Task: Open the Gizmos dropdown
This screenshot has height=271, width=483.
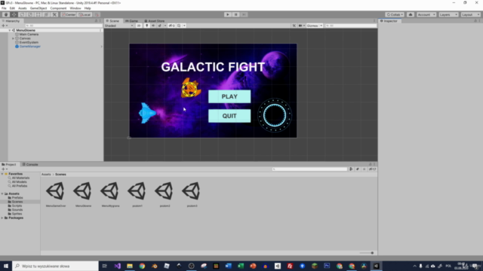Action: (x=315, y=26)
